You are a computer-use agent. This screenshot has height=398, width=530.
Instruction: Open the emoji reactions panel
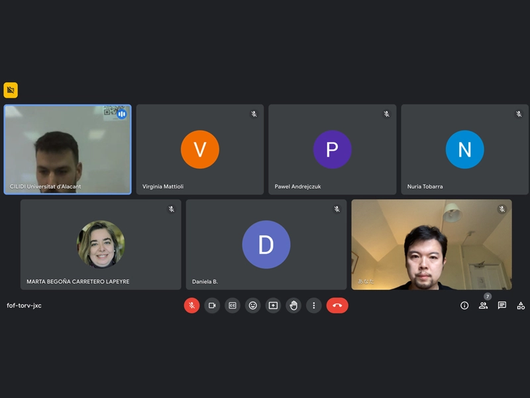tap(253, 306)
